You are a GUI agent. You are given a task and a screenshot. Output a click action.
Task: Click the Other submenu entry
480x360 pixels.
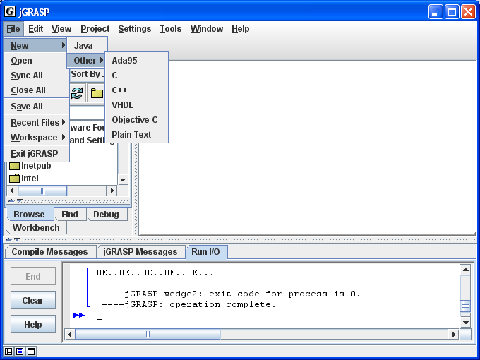coord(87,60)
